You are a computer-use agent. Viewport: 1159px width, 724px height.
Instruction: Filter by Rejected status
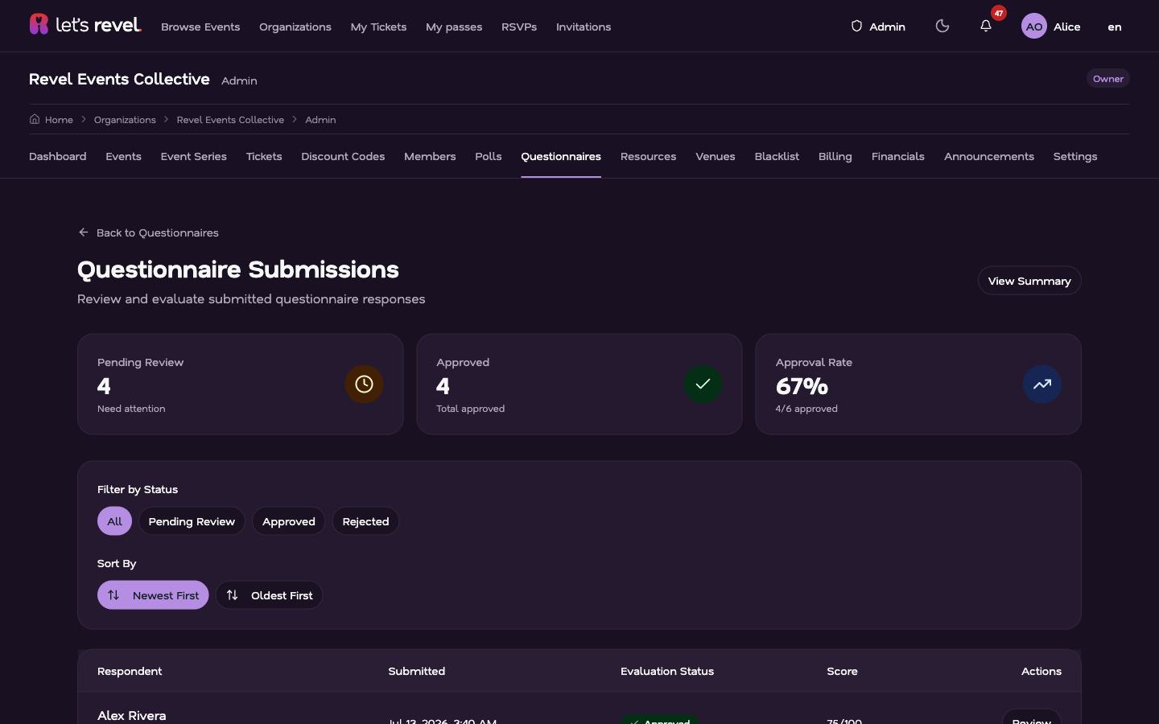pyautogui.click(x=365, y=521)
